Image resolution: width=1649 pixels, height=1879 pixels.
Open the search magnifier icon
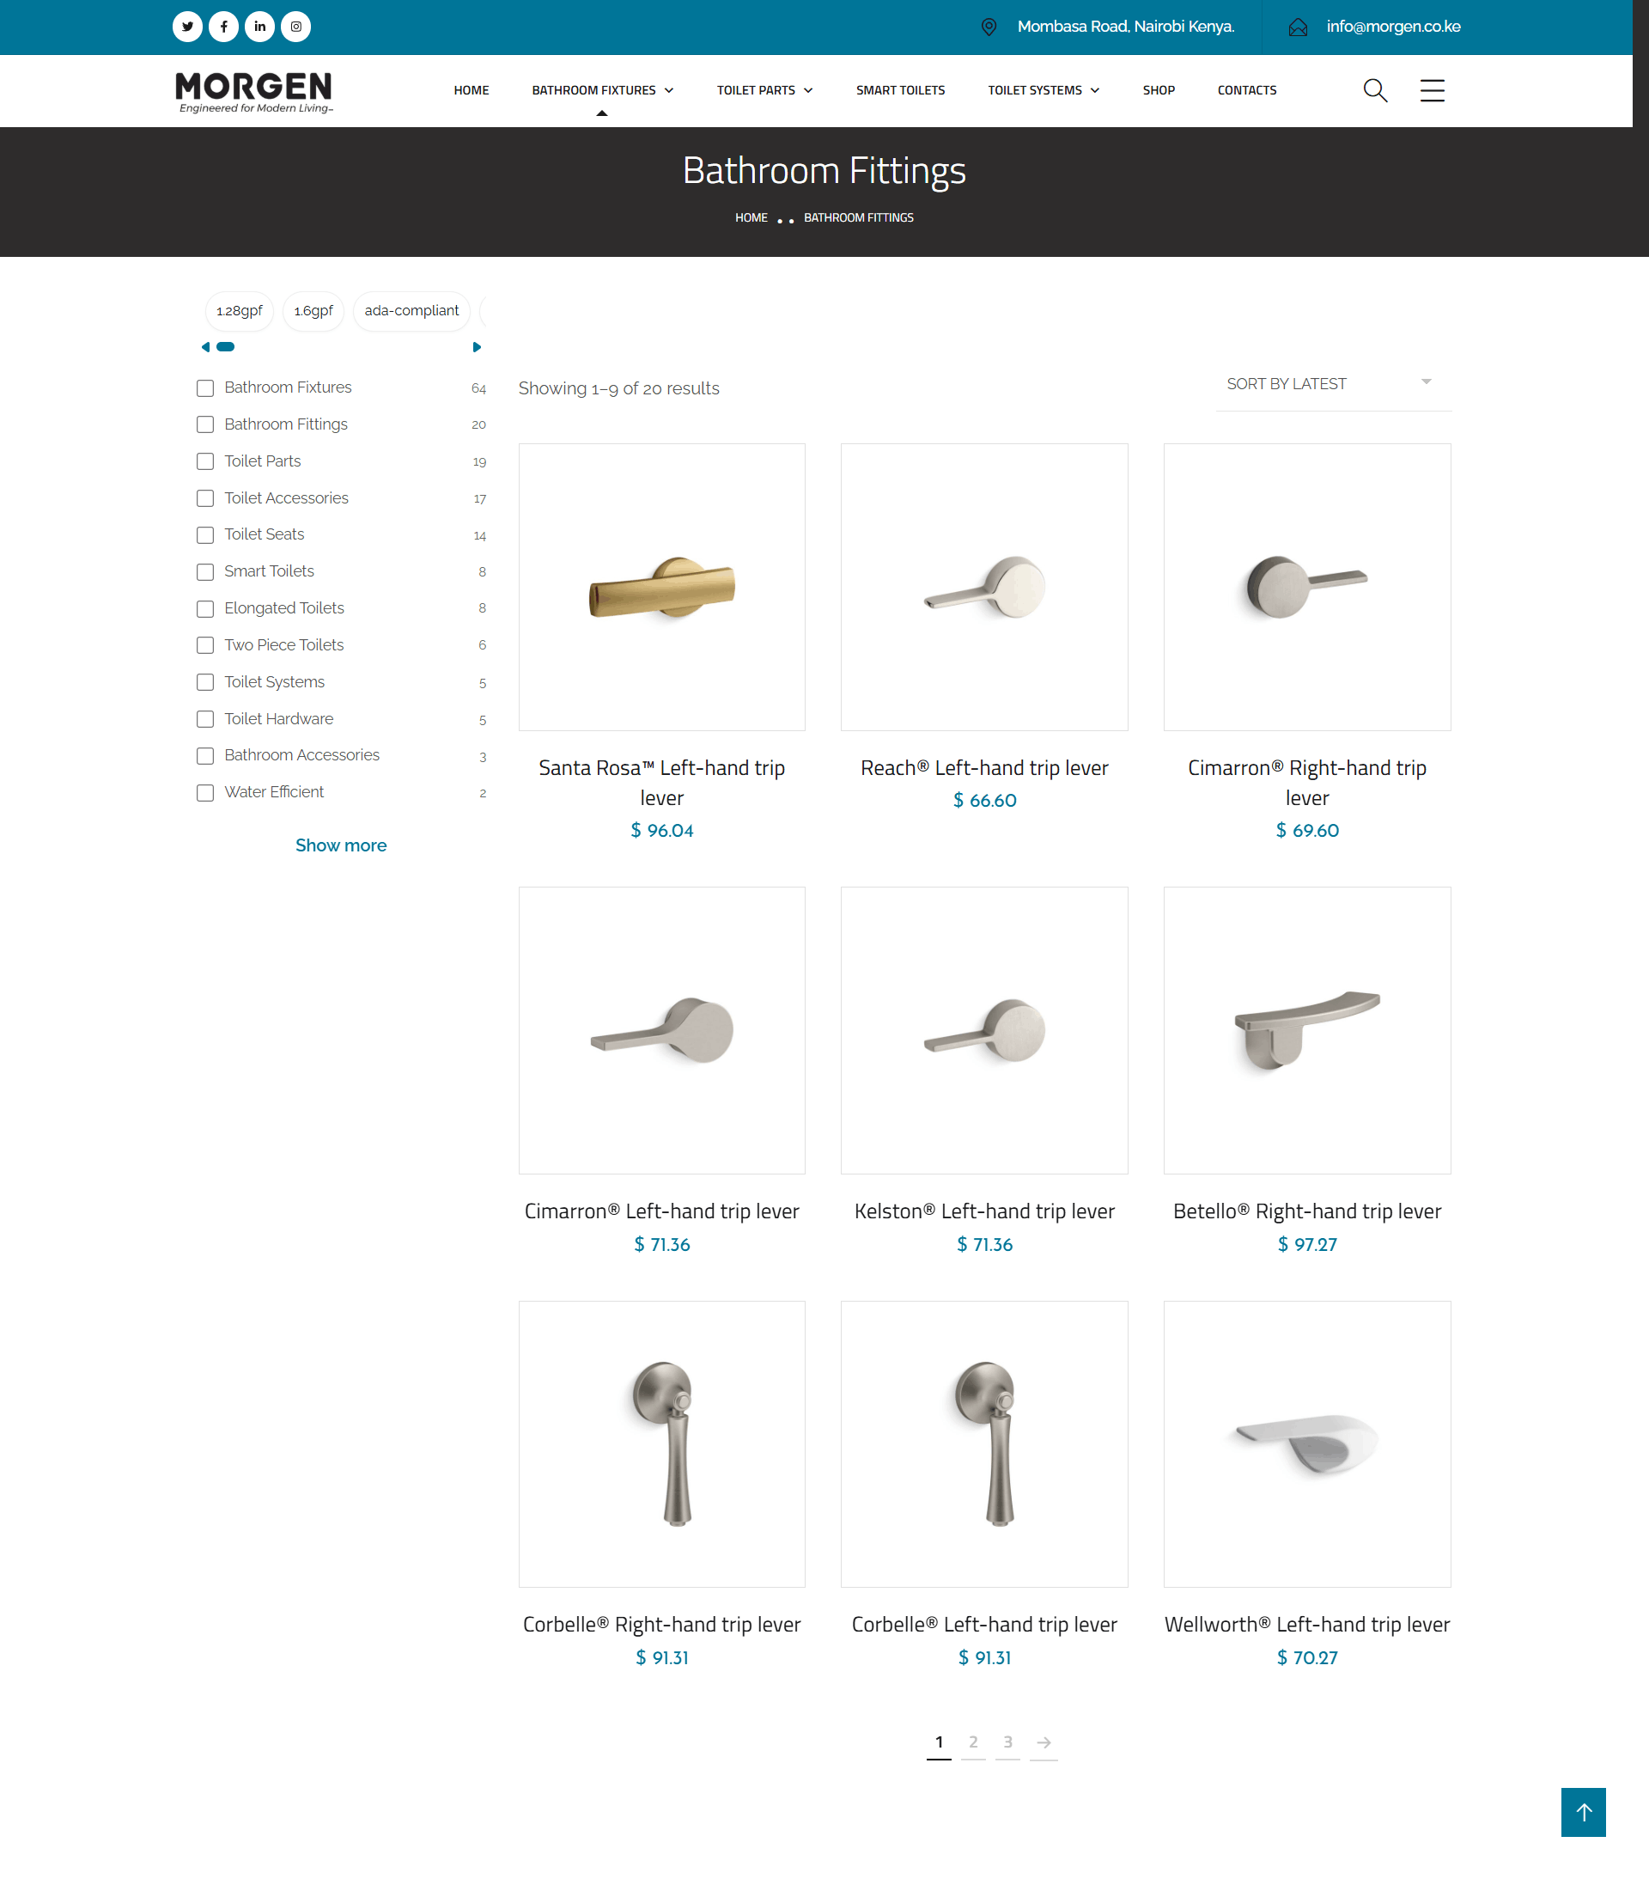[x=1375, y=90]
